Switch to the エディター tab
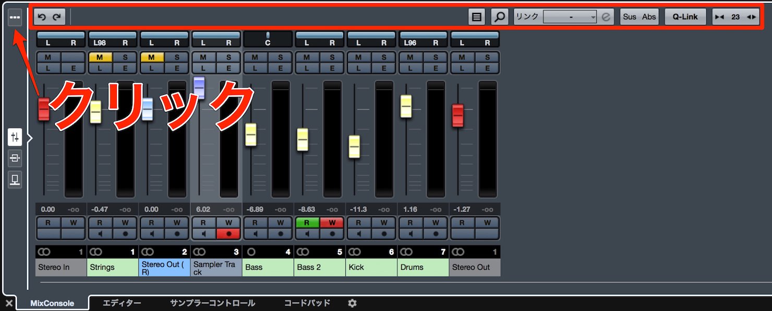The image size is (772, 311). 122,303
